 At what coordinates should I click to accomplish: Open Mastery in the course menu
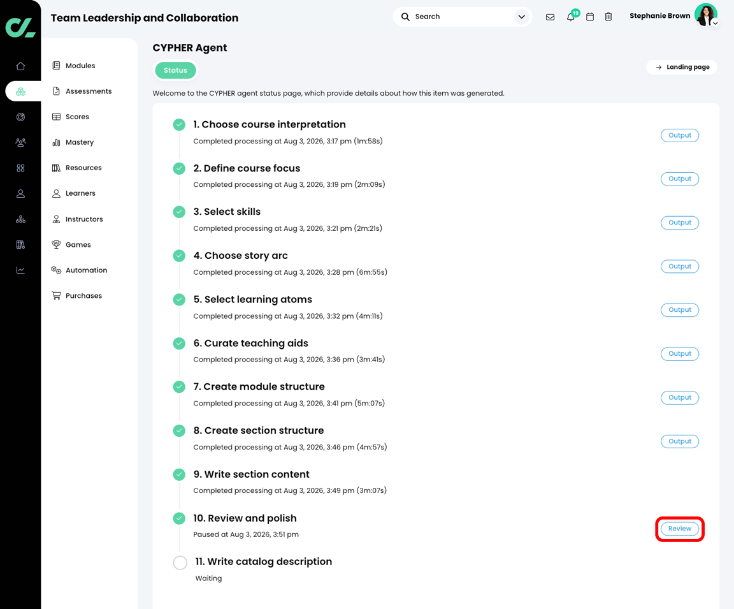click(73, 142)
